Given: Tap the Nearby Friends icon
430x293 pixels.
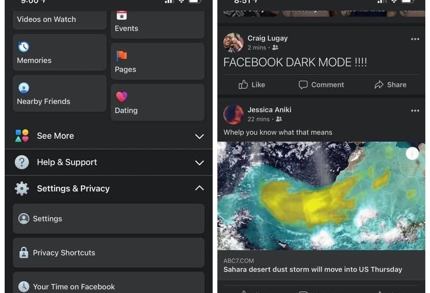Looking at the screenshot, I should click(x=23, y=88).
